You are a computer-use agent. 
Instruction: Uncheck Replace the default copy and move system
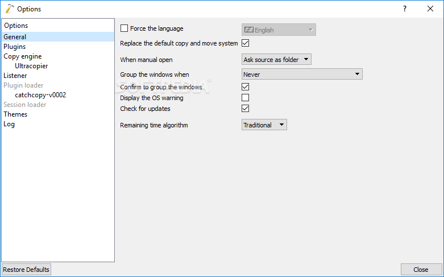pyautogui.click(x=245, y=43)
